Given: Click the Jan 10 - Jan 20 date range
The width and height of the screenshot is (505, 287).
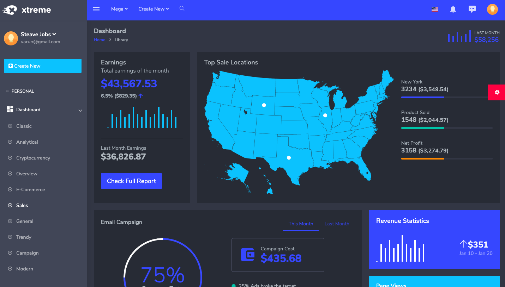Looking at the screenshot, I should click(476, 253).
